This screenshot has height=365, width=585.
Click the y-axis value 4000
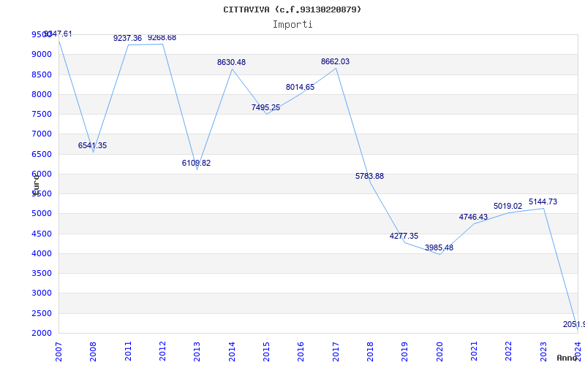coord(42,253)
